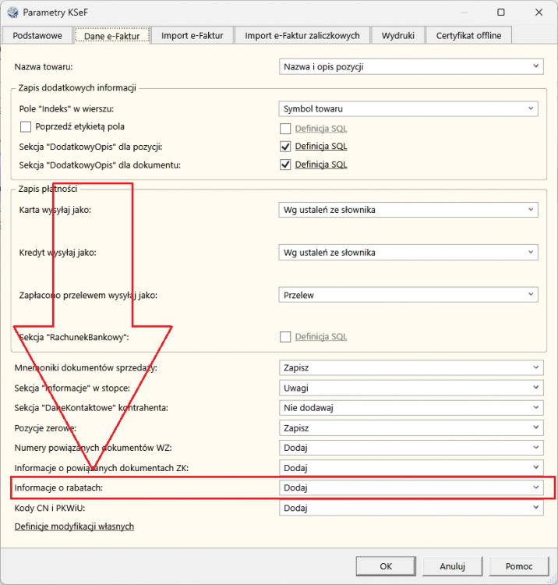The width and height of the screenshot is (558, 585).
Task: Toggle the Definicja SQL checkbox under Symbol towaru
Action: pos(285,129)
